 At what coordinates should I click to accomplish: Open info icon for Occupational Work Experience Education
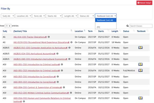click(71, 42)
